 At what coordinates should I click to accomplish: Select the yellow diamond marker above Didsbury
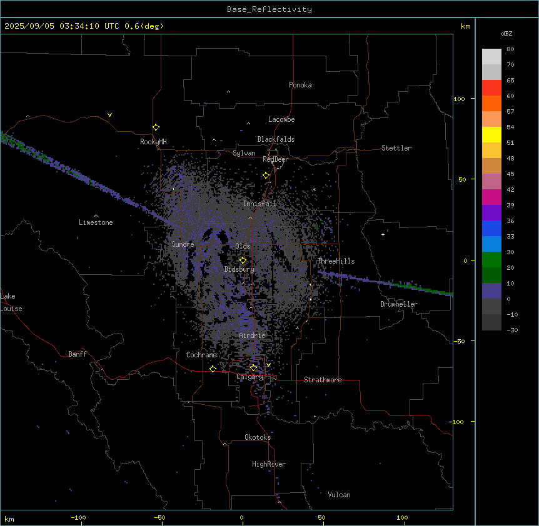[243, 261]
